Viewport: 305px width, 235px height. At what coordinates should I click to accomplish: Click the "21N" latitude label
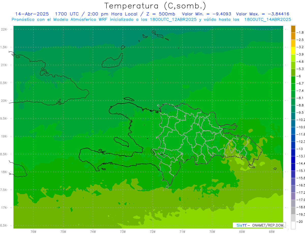point(4,65)
